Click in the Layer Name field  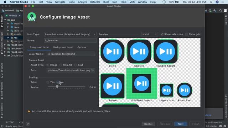tap(71, 54)
